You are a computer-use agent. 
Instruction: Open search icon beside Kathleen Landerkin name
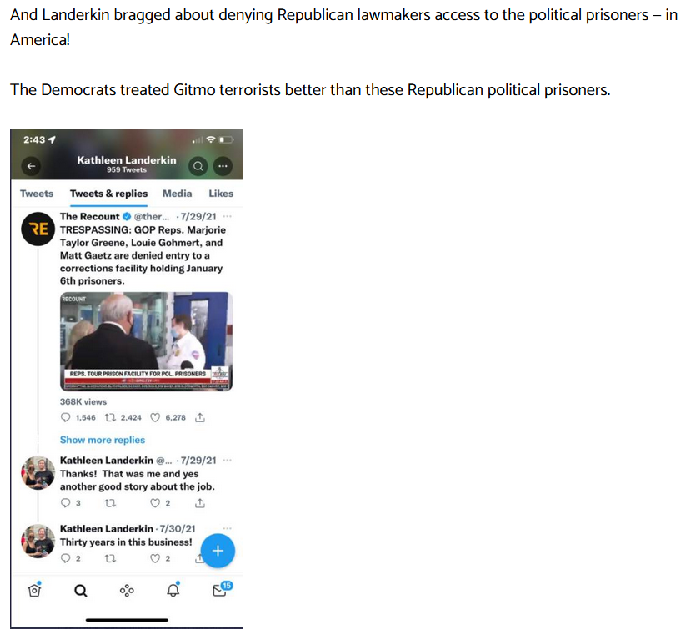(x=198, y=166)
